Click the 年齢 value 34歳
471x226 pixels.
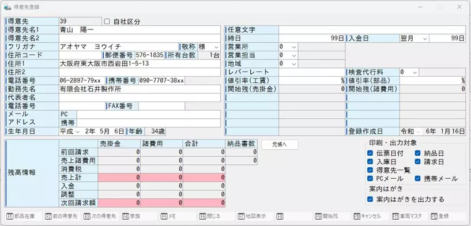click(x=155, y=131)
